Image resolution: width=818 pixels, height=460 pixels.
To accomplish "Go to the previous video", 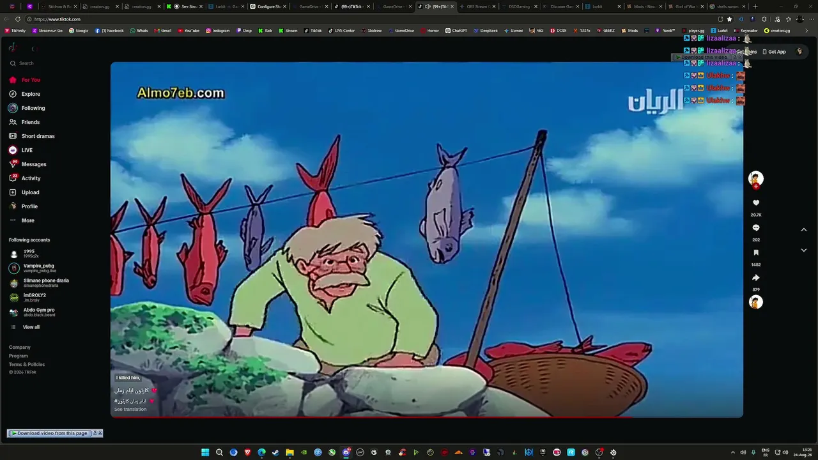I will [x=804, y=230].
